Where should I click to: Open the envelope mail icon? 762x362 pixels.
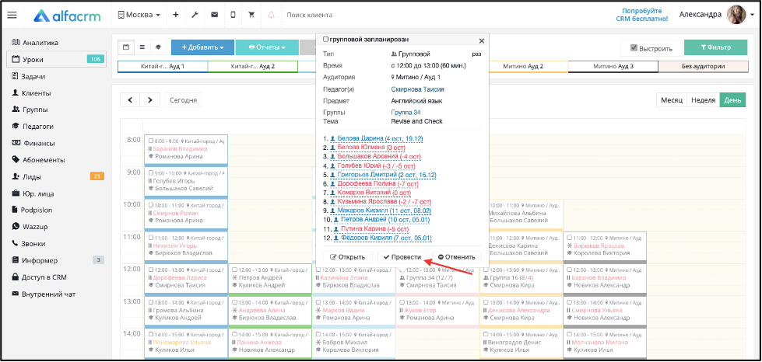(214, 15)
